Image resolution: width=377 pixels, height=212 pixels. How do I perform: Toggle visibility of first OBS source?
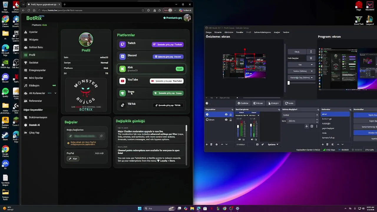226,114
